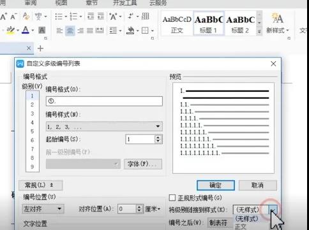Open a new document tab with plus

(40, 48)
